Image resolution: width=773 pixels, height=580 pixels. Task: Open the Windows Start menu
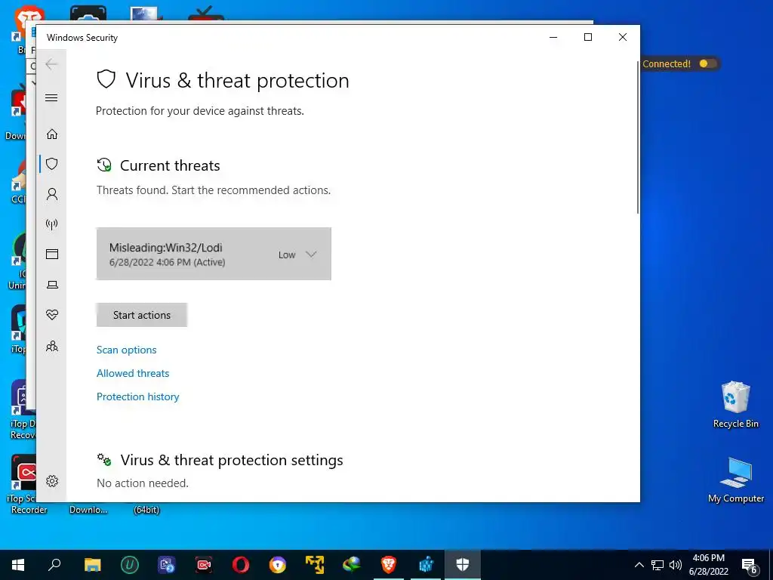[x=18, y=565]
